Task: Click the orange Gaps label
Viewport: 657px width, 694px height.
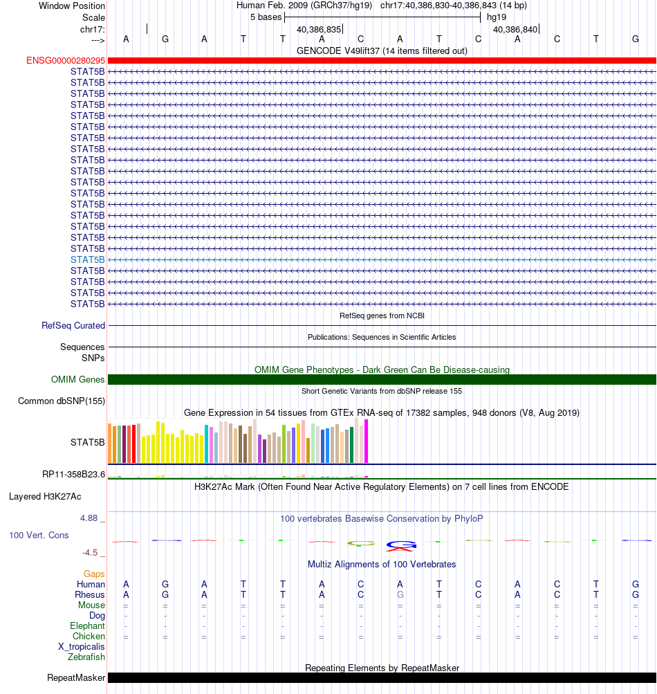Action: pos(94,574)
